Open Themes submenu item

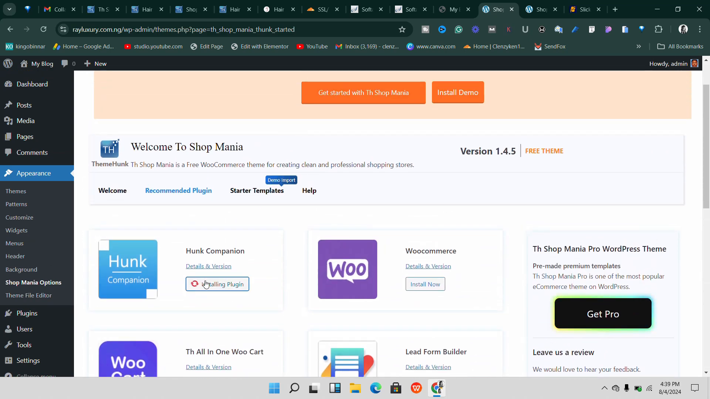tap(16, 191)
